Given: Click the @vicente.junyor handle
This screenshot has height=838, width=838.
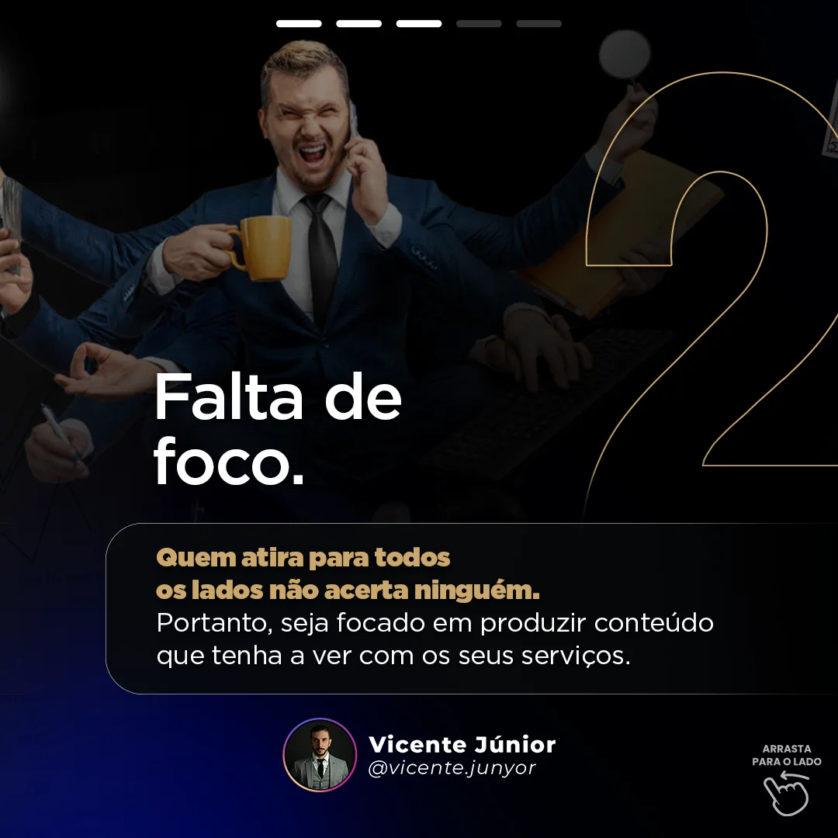Looking at the screenshot, I should pos(452,768).
